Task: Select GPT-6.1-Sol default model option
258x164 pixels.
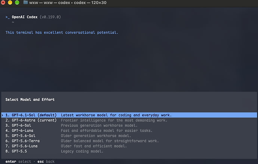Action: [x=129, y=115]
